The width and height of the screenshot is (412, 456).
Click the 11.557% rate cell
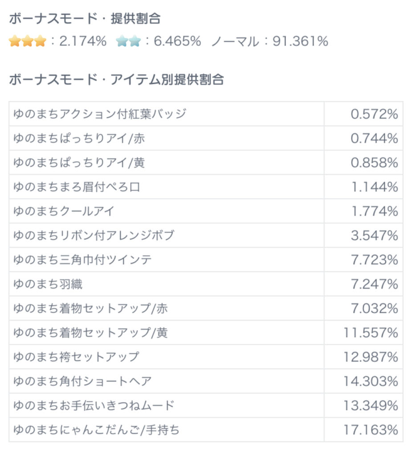coord(371,333)
